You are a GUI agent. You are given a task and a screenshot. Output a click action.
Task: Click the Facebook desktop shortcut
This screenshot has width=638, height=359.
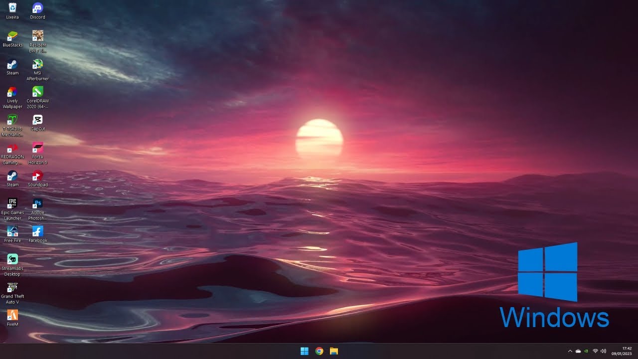[37, 234]
